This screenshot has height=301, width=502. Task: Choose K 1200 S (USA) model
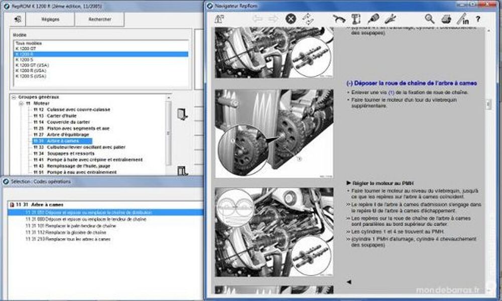[31, 76]
